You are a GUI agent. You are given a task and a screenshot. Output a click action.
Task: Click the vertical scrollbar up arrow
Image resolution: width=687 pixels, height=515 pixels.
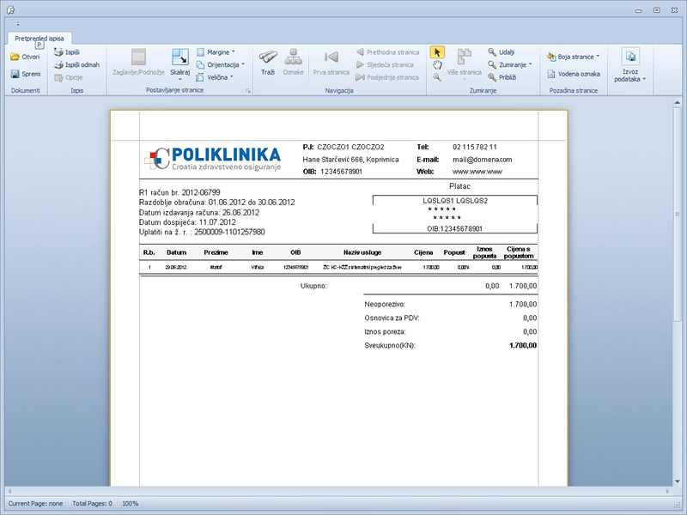pos(678,102)
